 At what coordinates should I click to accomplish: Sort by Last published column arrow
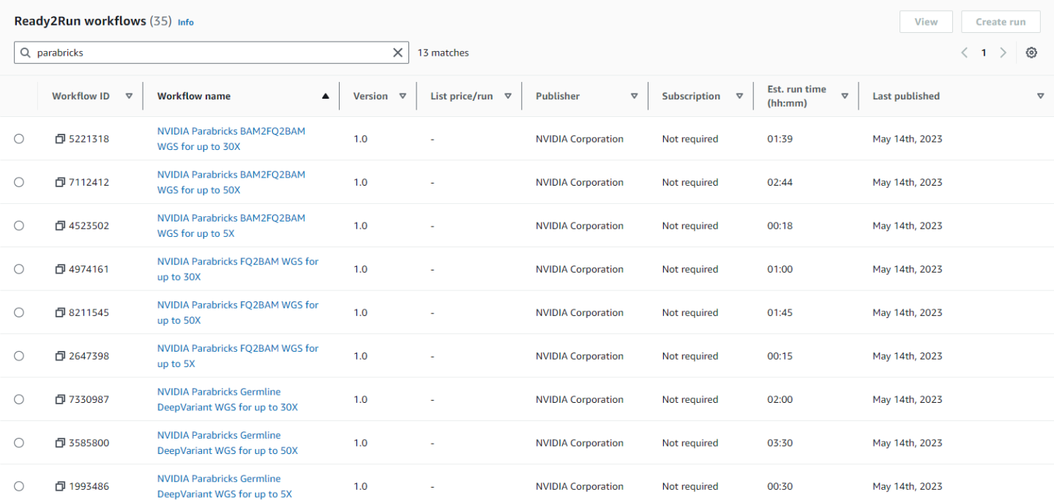point(1040,96)
